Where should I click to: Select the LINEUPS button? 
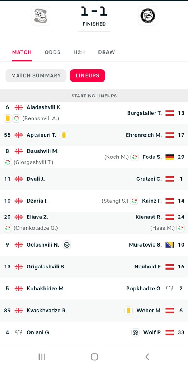click(x=87, y=75)
